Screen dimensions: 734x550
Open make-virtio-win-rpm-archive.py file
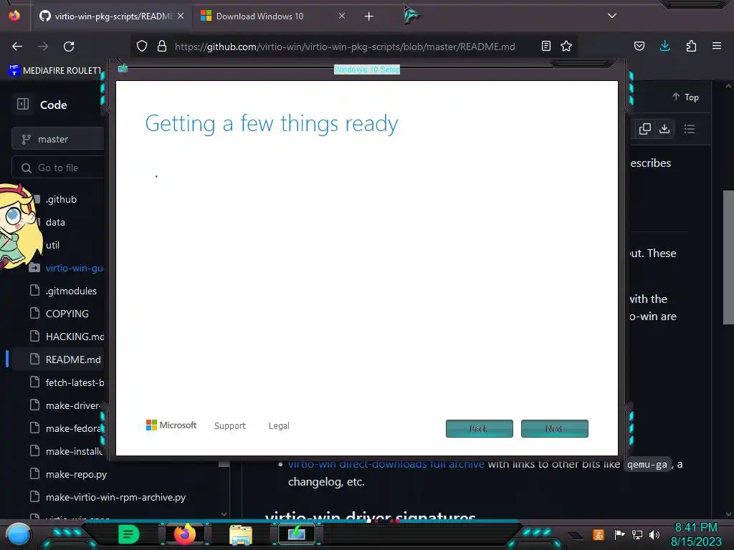[115, 497]
